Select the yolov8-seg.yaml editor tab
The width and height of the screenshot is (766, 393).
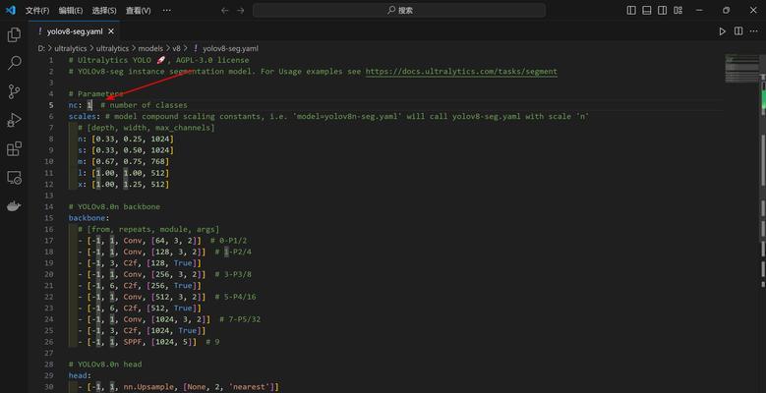(x=75, y=31)
